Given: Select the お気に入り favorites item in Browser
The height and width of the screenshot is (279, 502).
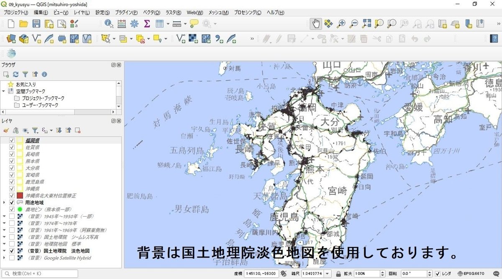Looking at the screenshot, I should [26, 84].
